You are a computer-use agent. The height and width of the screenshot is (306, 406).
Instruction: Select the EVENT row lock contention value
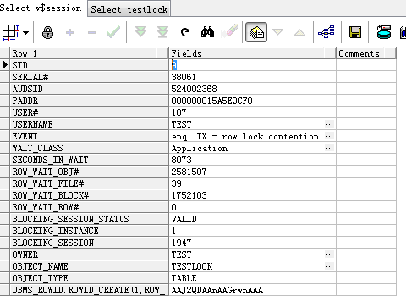[x=245, y=136]
